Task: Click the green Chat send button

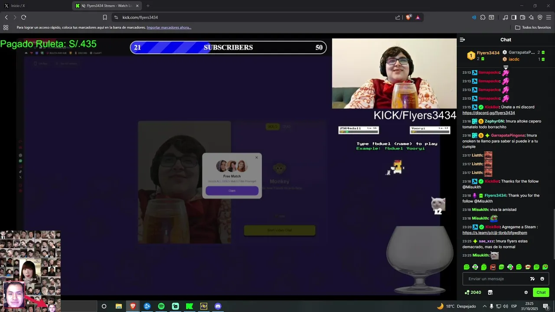Action: point(541,292)
